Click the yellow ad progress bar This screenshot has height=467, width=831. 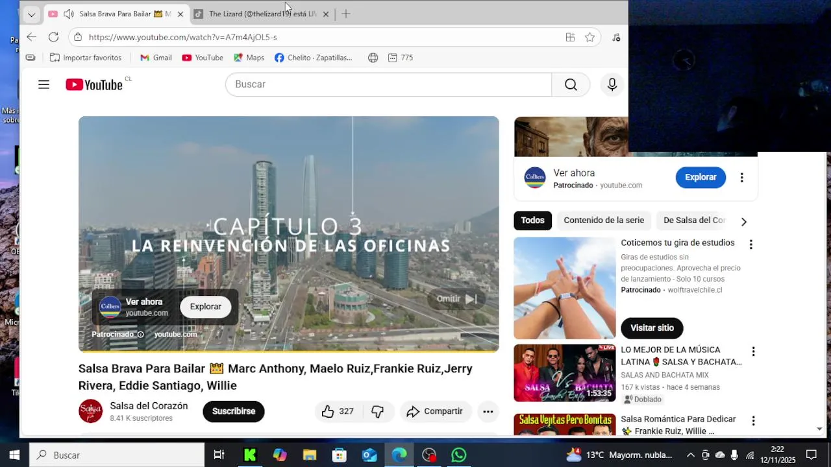point(289,350)
